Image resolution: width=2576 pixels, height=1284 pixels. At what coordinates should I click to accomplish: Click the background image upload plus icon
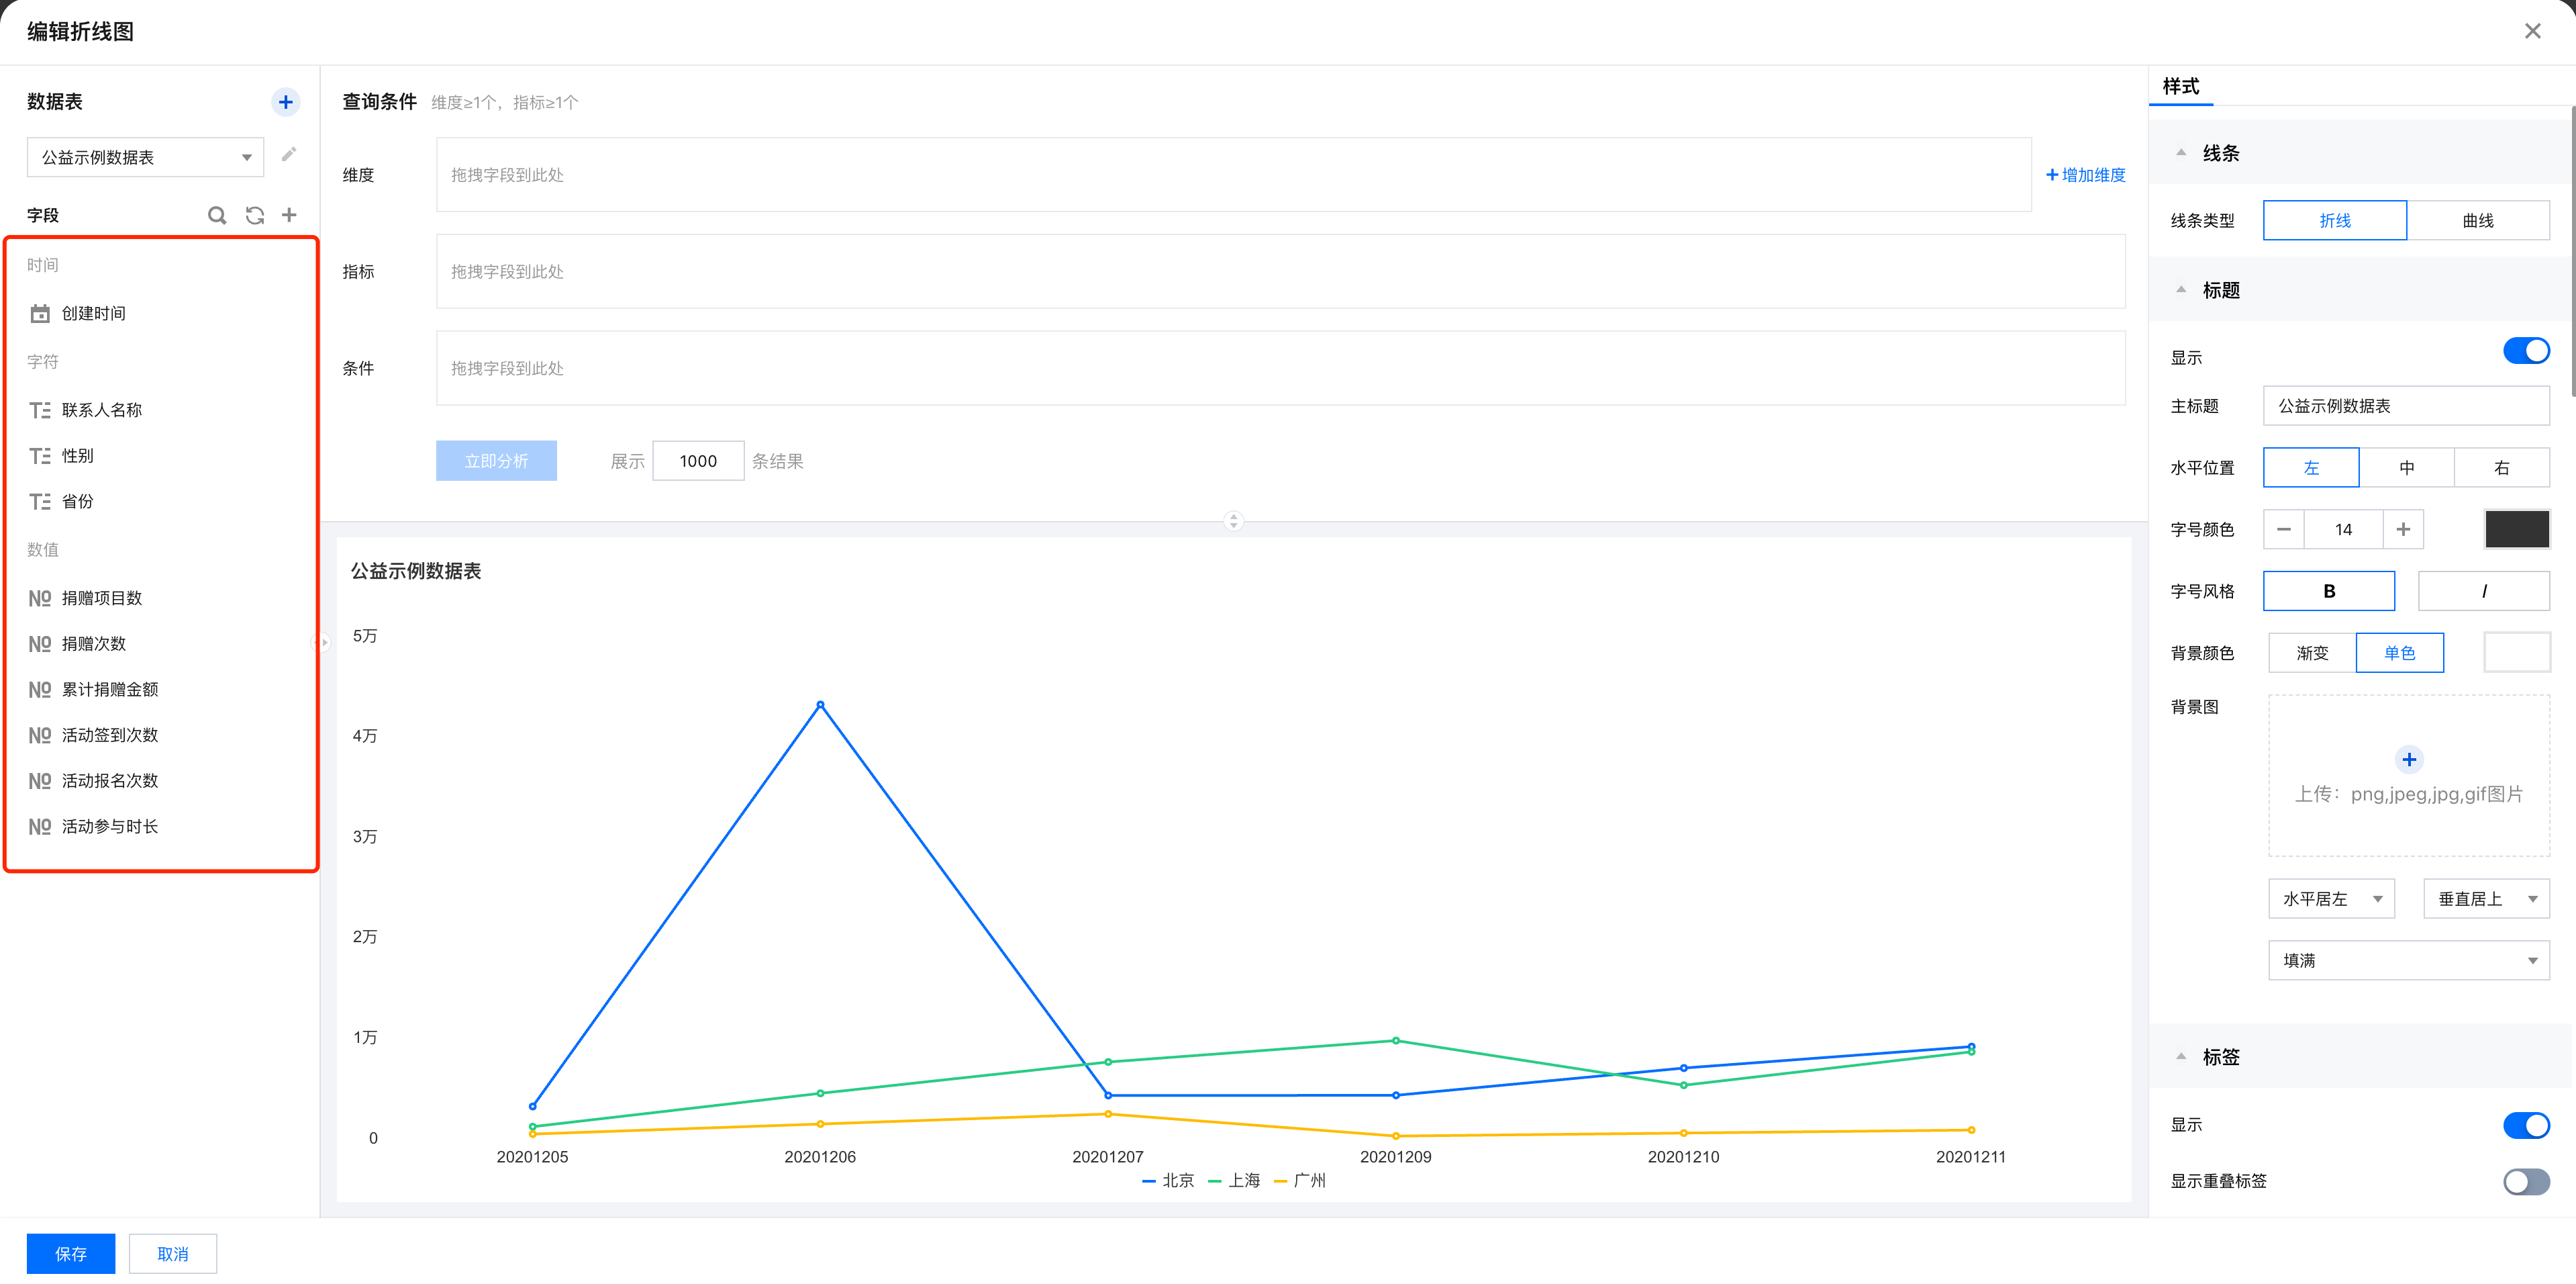coord(2408,760)
